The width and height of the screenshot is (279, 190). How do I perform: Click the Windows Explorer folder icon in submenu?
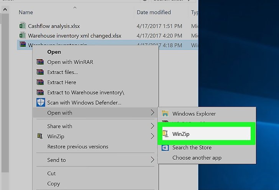click(165, 114)
